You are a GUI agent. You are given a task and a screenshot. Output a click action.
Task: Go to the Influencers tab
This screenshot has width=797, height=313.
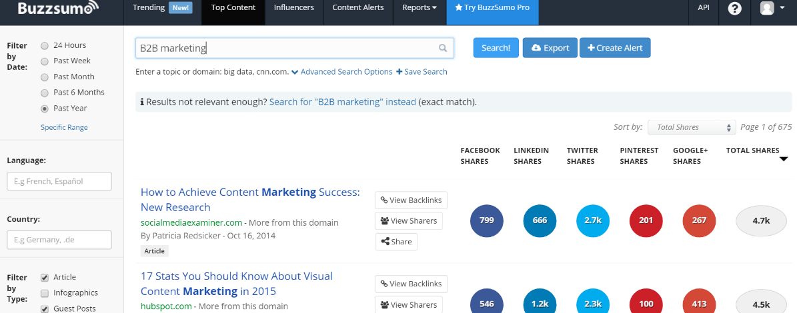tap(294, 7)
